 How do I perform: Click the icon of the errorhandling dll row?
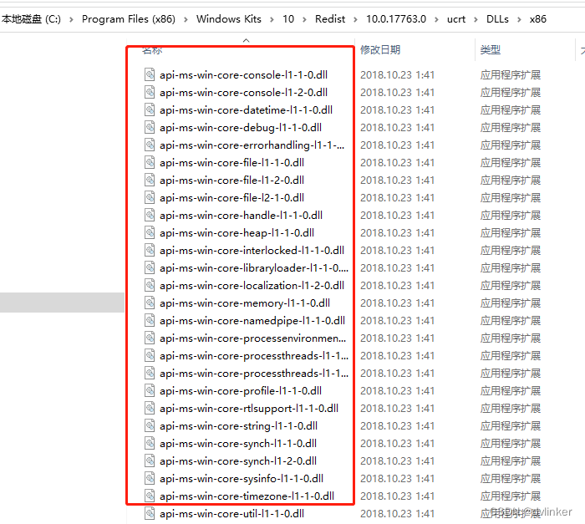[x=150, y=145]
